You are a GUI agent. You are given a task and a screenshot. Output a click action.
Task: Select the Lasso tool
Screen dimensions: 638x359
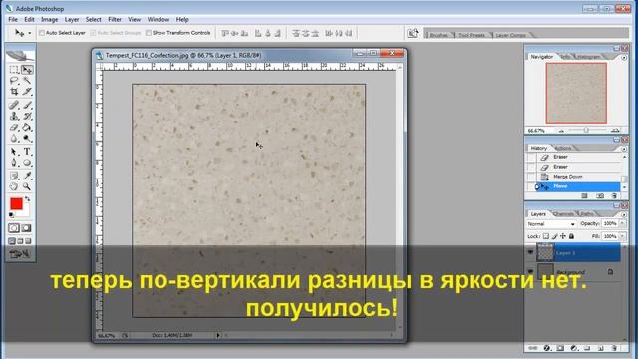pyautogui.click(x=14, y=81)
